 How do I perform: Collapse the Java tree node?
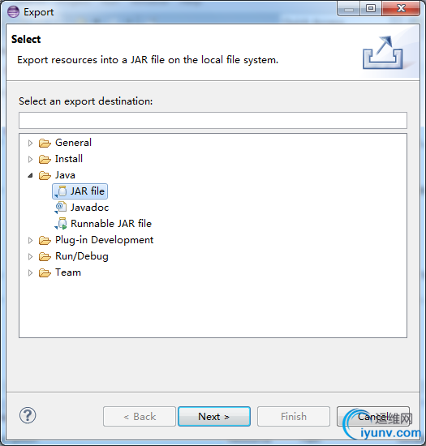(30, 175)
